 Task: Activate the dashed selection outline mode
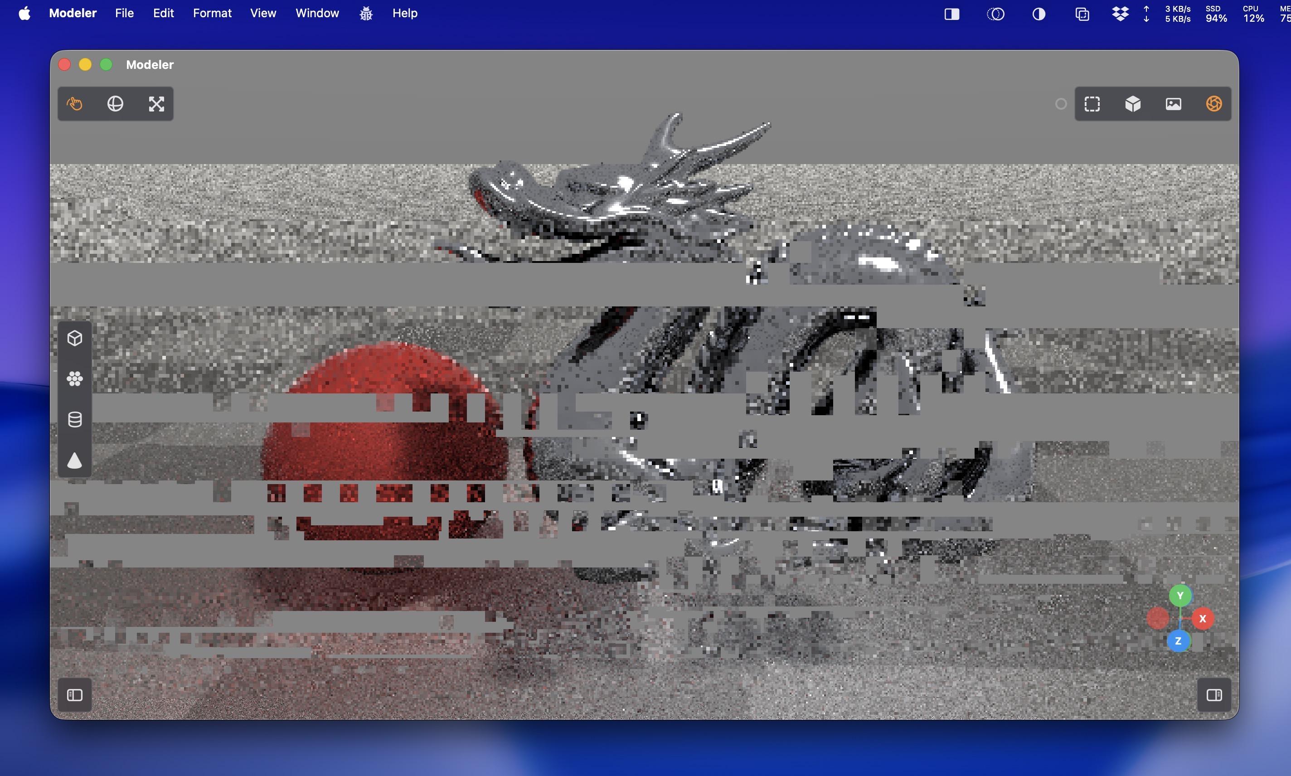[x=1092, y=103]
